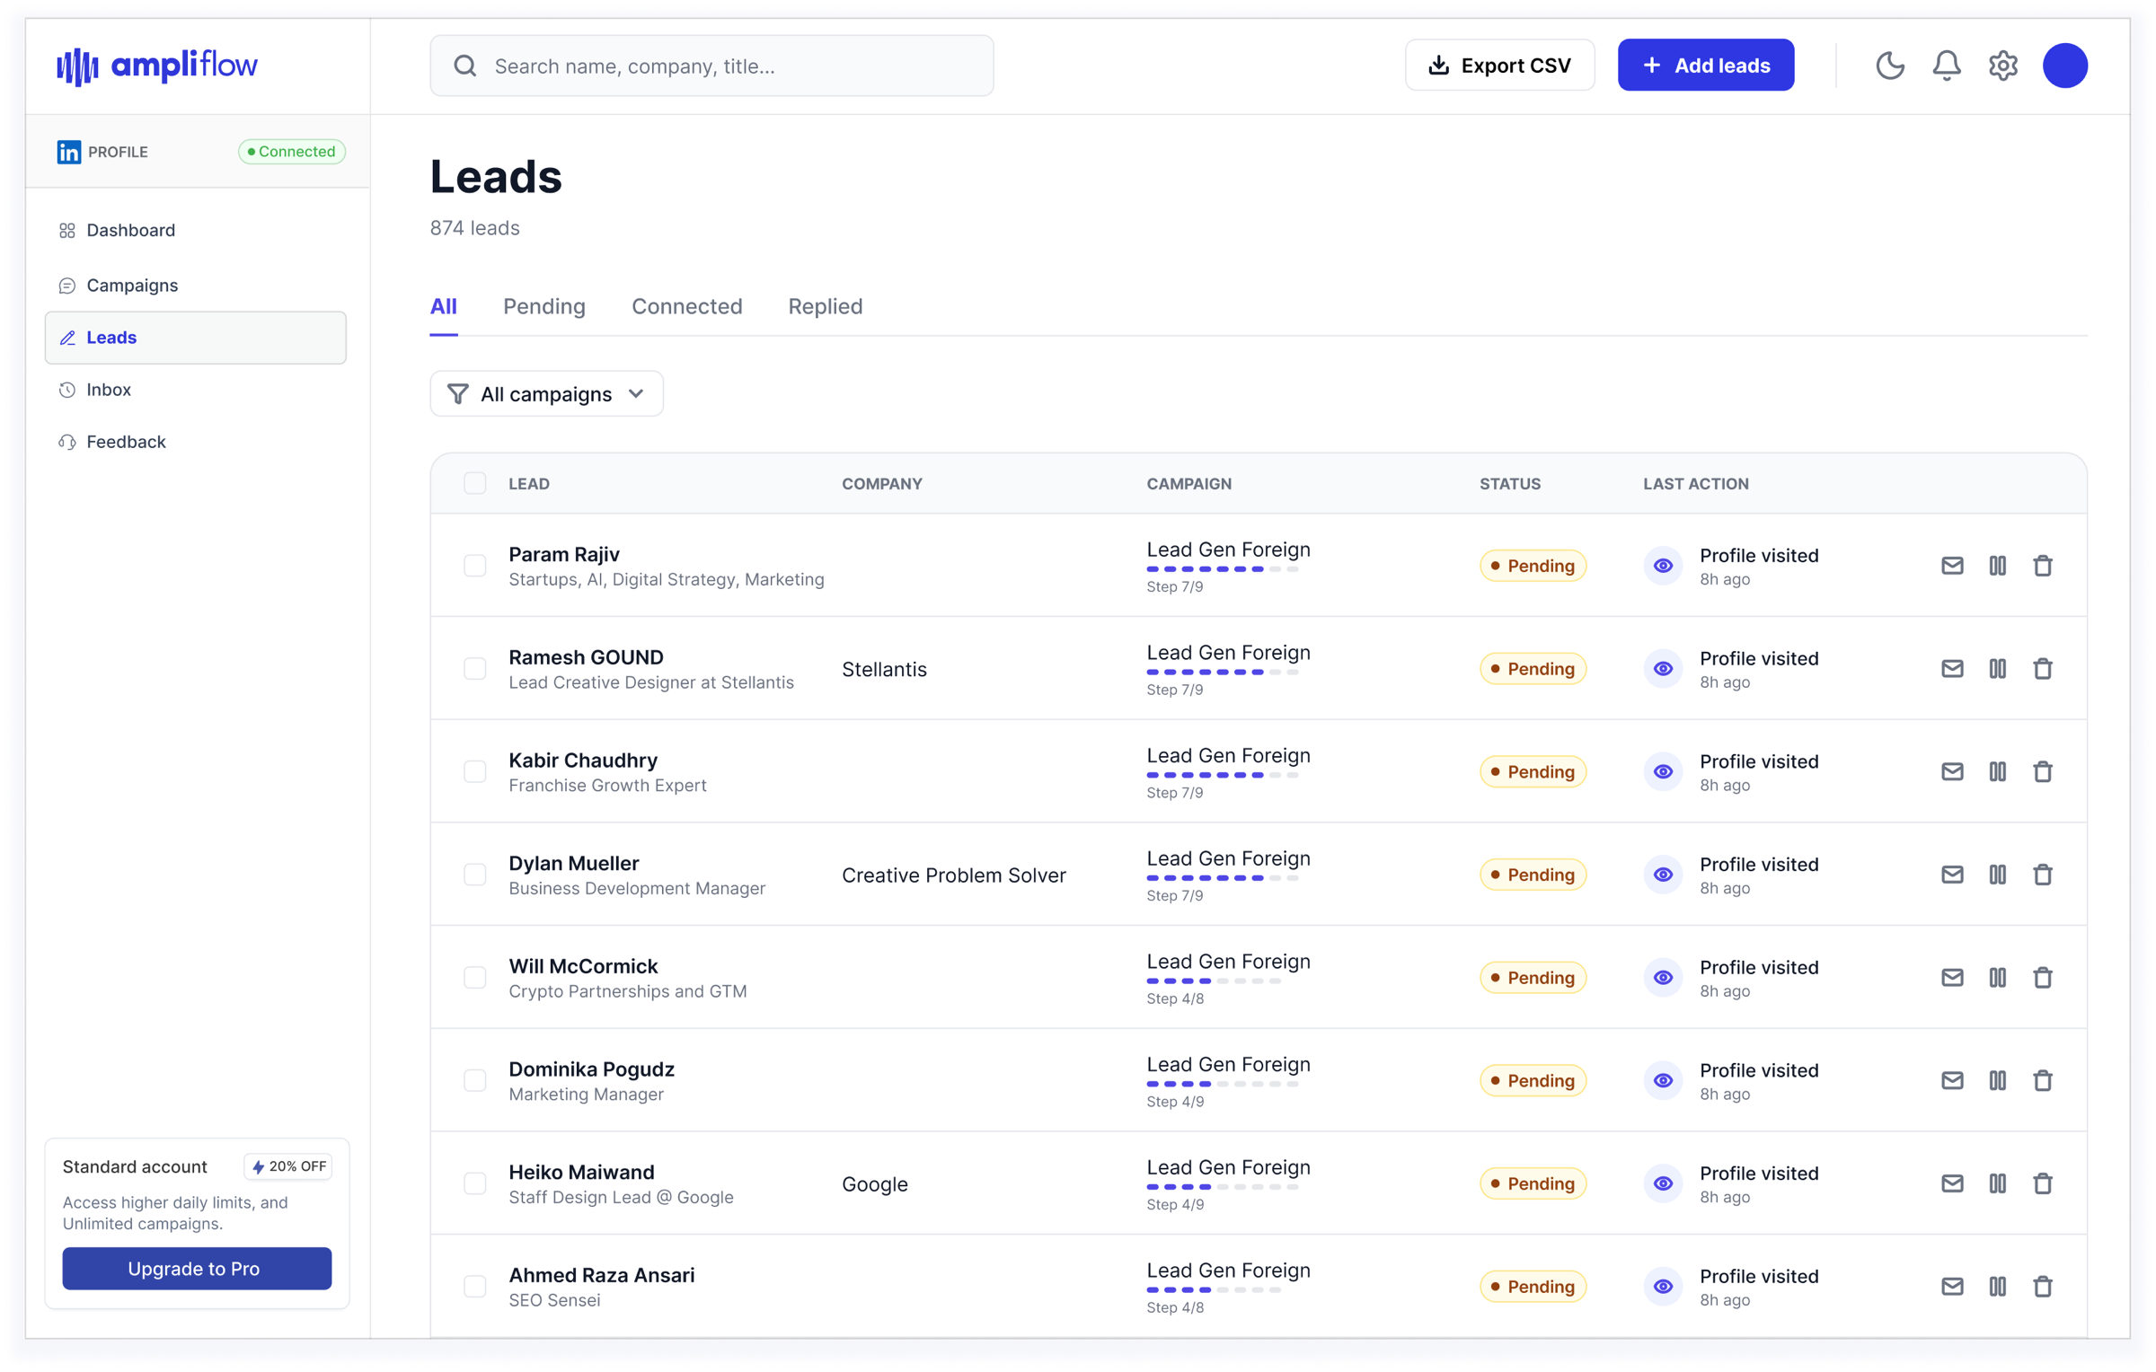Select Dominika Pogudz's checkbox
Image resolution: width=2156 pixels, height=1372 pixels.
(x=475, y=1081)
